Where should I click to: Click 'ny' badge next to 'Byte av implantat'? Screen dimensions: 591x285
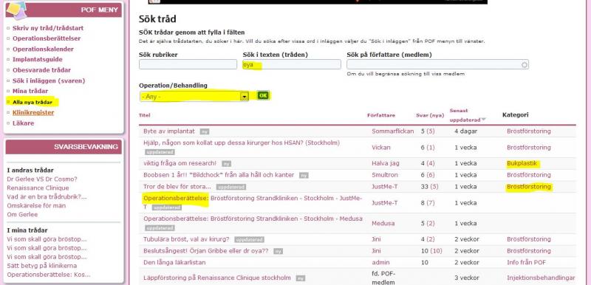(x=205, y=131)
